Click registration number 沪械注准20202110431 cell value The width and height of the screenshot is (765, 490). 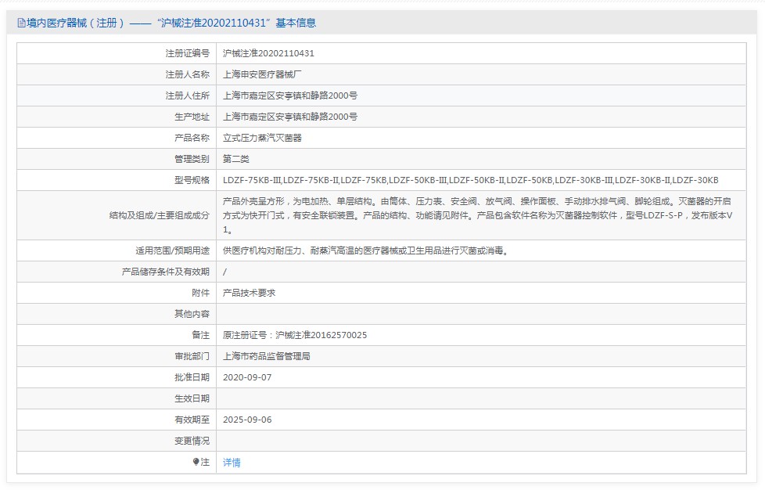(x=268, y=53)
